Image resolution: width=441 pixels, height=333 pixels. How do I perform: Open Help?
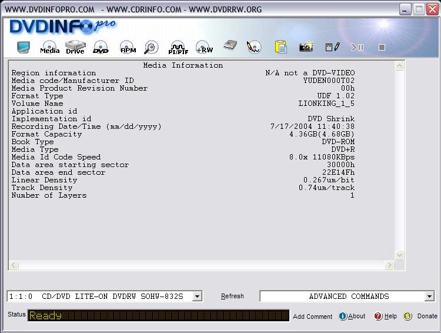(x=390, y=316)
